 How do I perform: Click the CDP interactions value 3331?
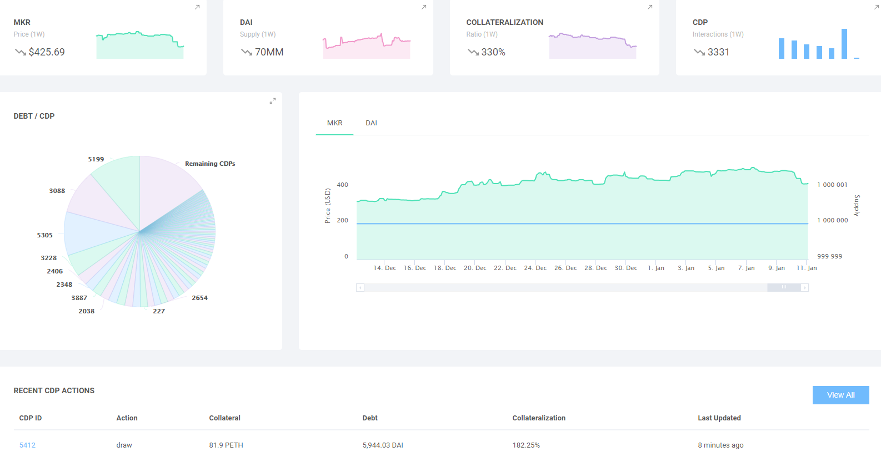(x=718, y=52)
